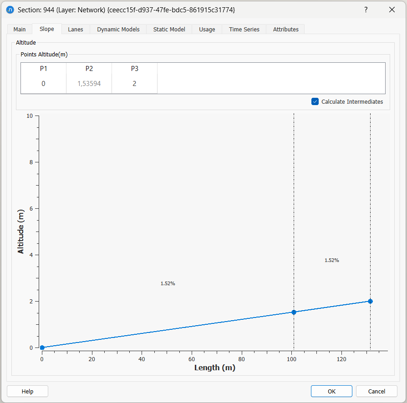Viewport: 407px width, 403px height.
Task: Select the P2 altitude cell 1,53594
Action: point(89,84)
